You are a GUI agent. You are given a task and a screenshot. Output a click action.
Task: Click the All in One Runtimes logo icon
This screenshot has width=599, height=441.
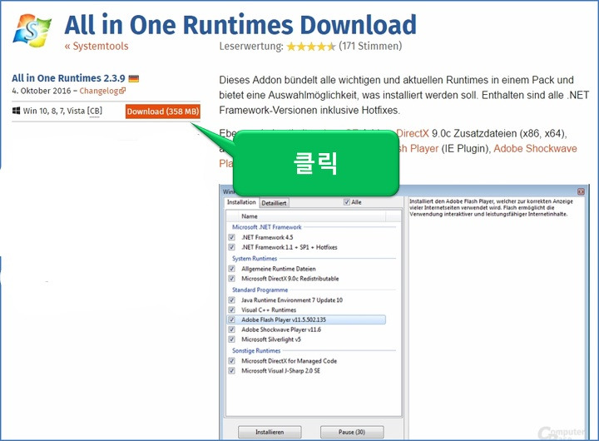point(32,31)
